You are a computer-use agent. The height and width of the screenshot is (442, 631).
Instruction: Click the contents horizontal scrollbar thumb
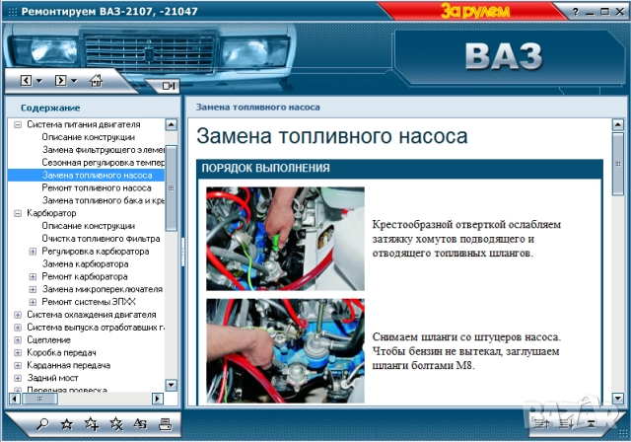(39, 399)
